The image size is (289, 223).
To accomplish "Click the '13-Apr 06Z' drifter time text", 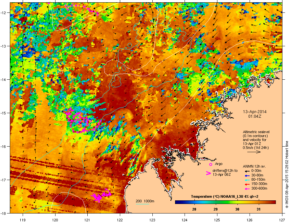I will [x=222, y=174].
